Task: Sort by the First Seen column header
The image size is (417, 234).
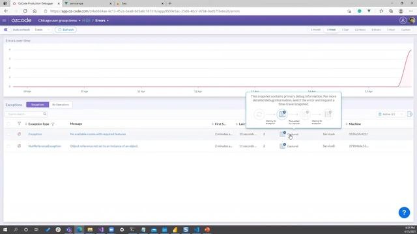Action: click(220, 124)
